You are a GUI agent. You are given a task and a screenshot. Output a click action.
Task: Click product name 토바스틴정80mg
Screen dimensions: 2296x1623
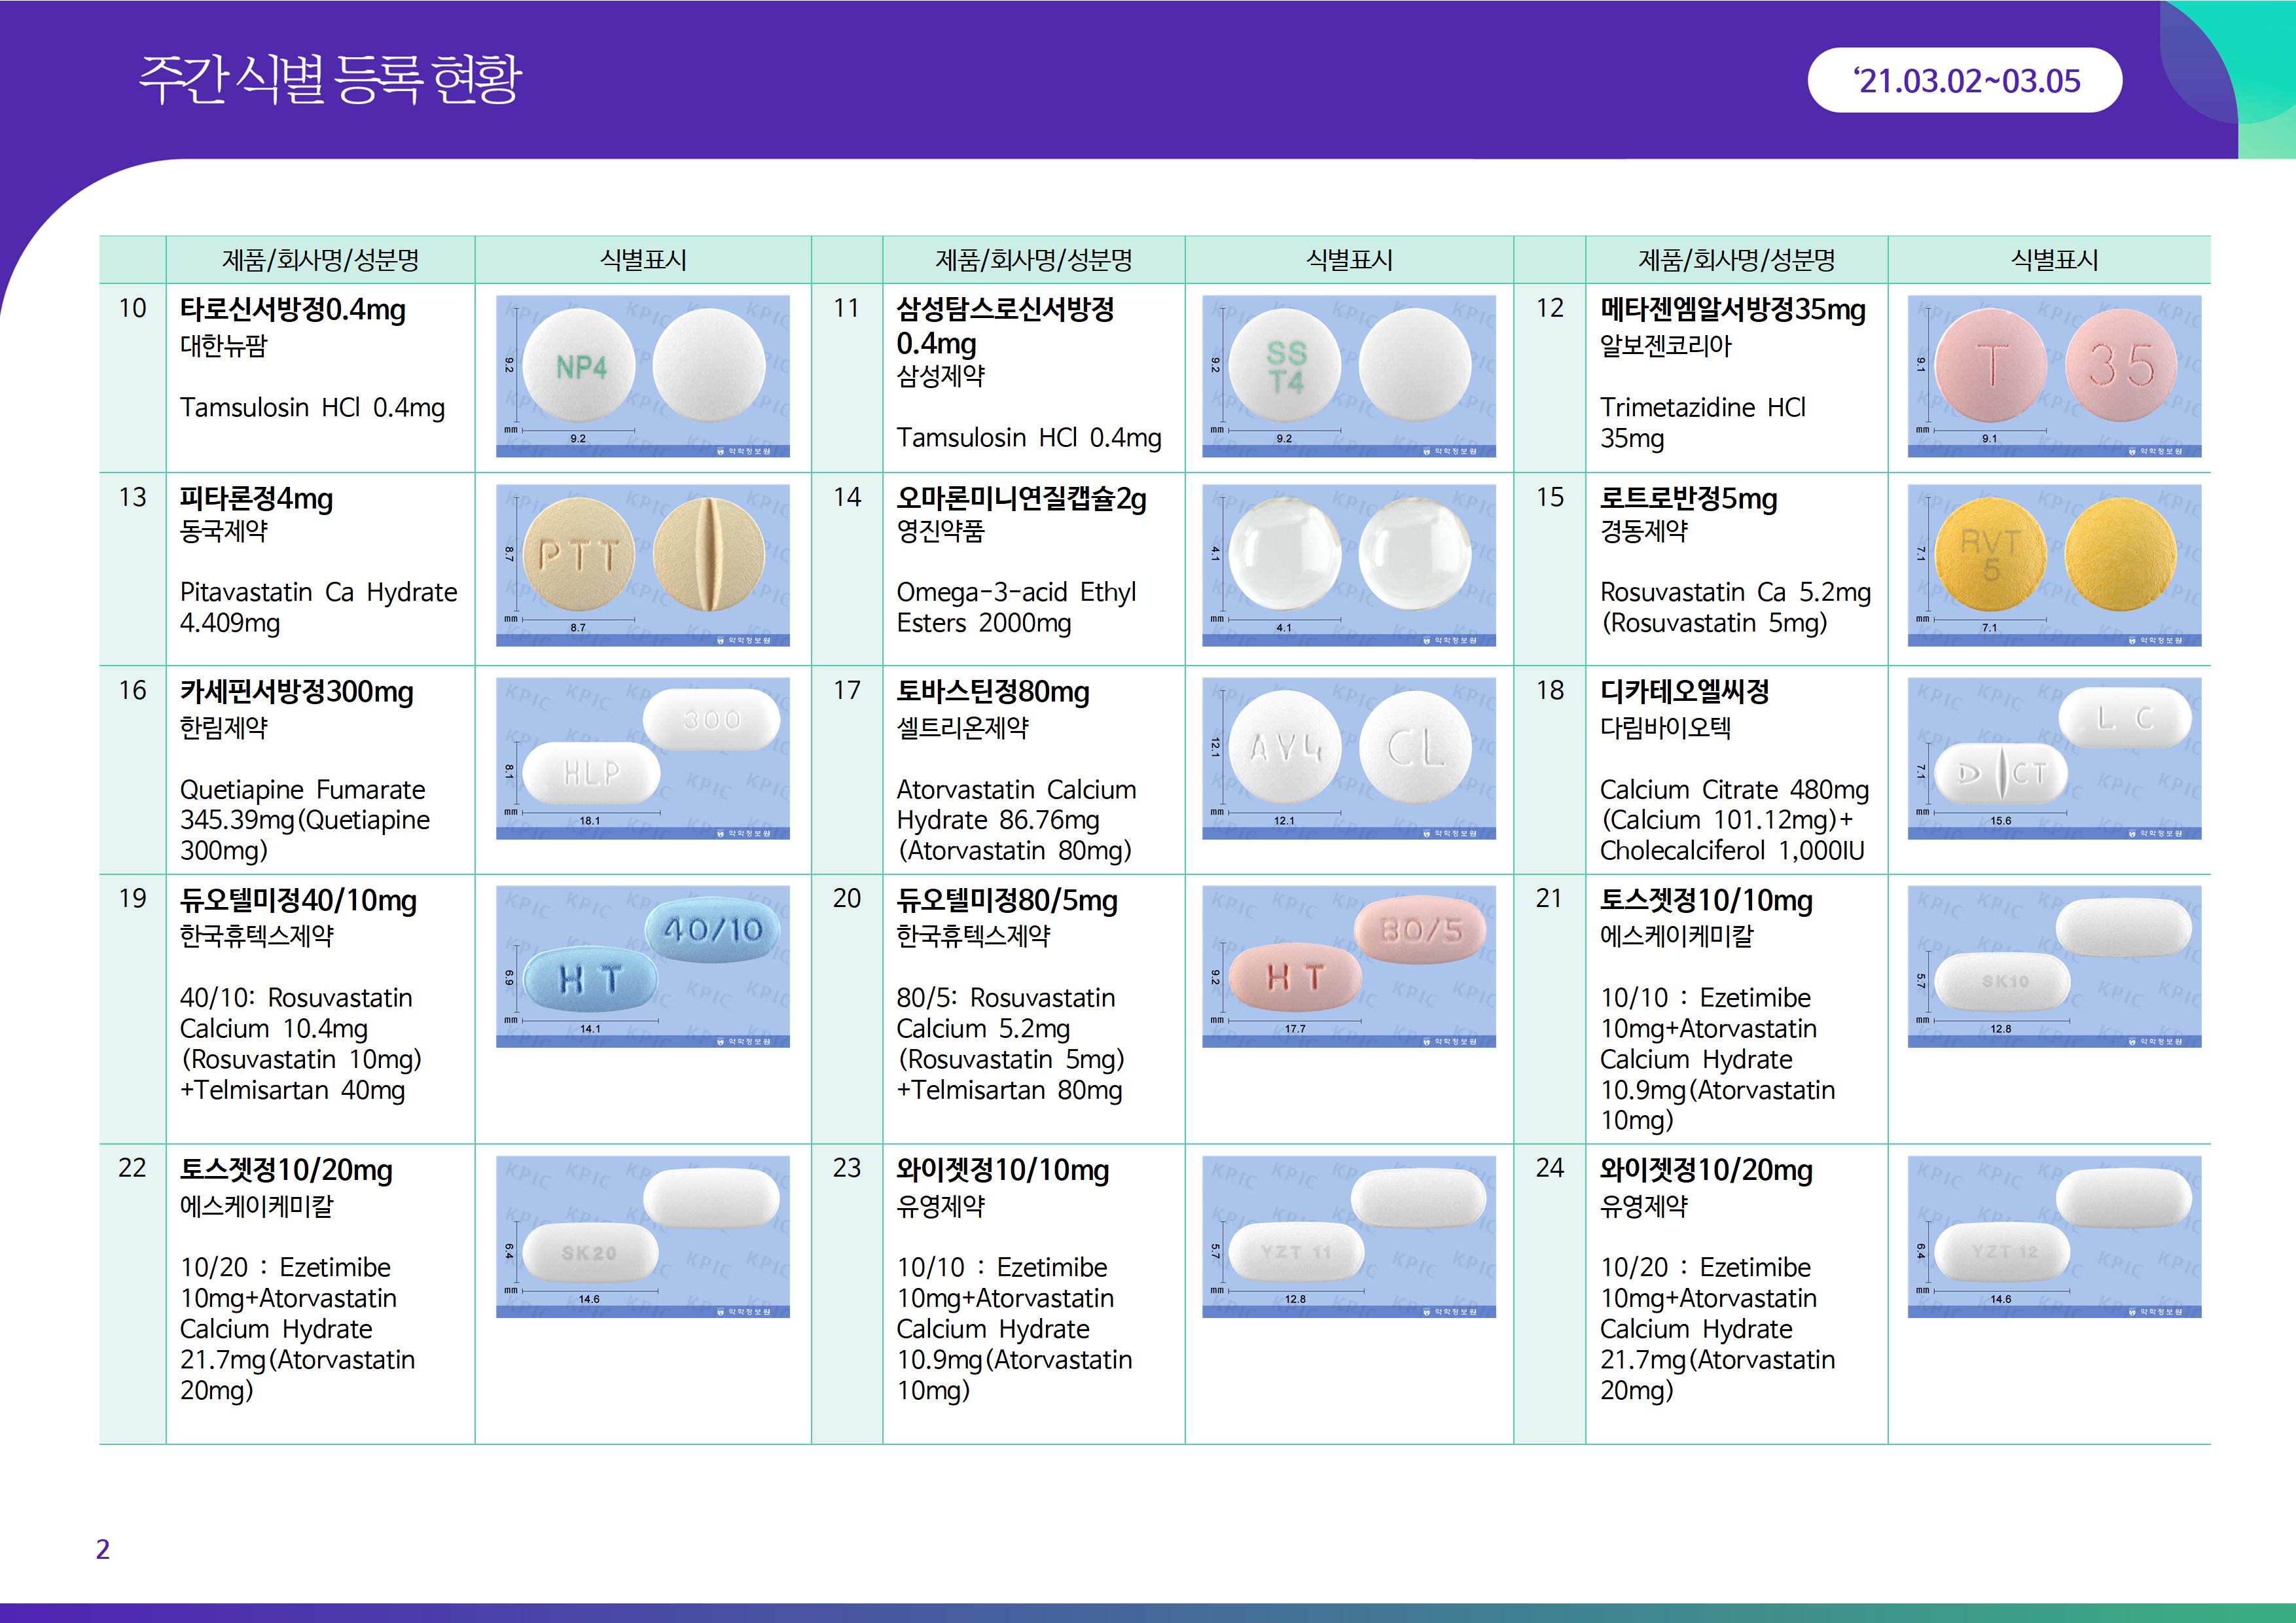992,691
